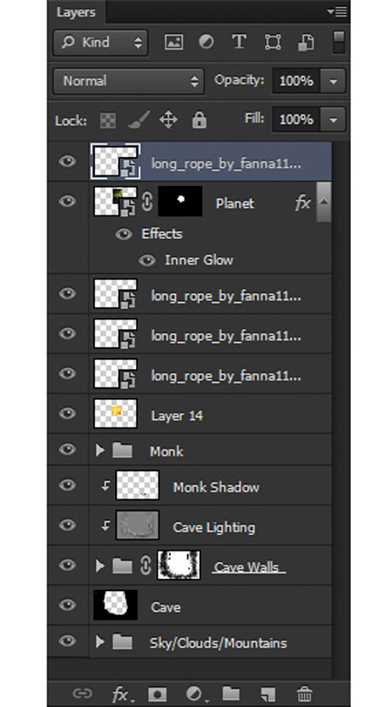Open the Normal blend mode dropdown
Viewport: 392px width, 707px height.
coord(128,81)
